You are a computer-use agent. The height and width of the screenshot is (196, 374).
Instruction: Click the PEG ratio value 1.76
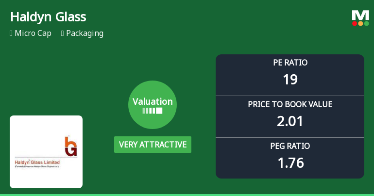290,163
